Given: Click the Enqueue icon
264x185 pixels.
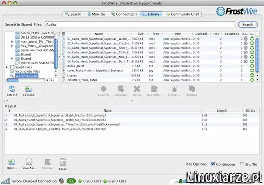Looking at the screenshot, I should click(120, 89).
